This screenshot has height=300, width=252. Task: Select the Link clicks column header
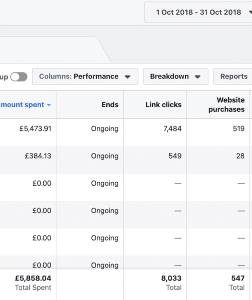163,105
